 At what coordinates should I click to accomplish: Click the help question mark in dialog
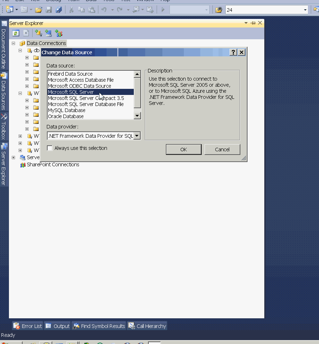(x=233, y=52)
